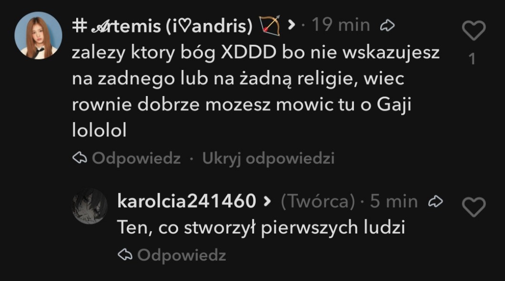Viewport: 505px width, 281px height.
Task: Click the 5 min timestamp
Action: [394, 201]
